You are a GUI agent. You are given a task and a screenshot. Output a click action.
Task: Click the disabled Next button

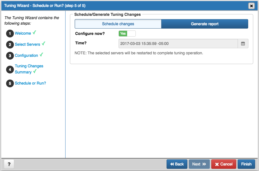pos(199,164)
